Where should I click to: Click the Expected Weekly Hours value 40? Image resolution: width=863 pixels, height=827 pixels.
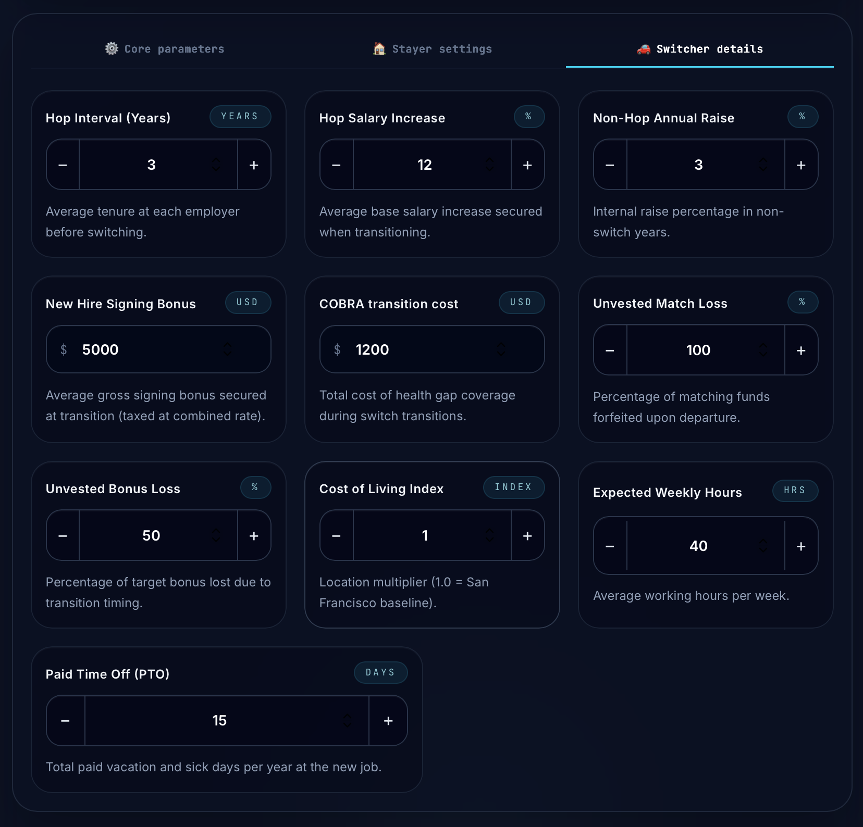click(x=698, y=546)
